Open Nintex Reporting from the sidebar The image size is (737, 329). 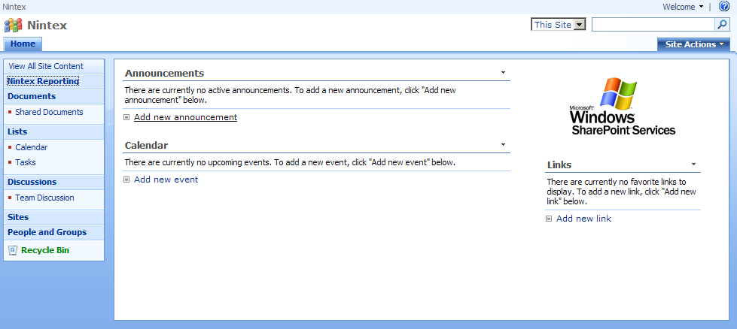tap(43, 81)
